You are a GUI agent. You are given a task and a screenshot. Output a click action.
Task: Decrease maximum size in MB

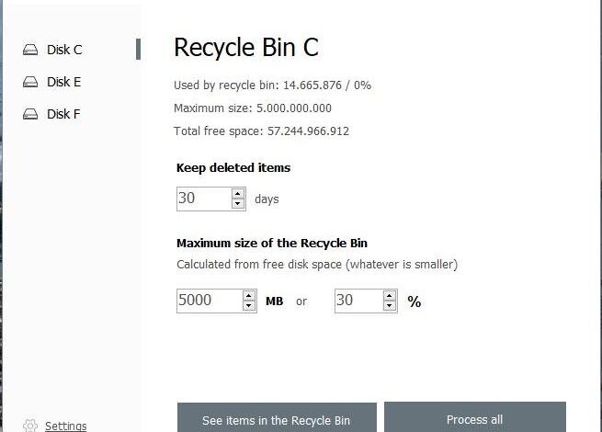(x=249, y=305)
